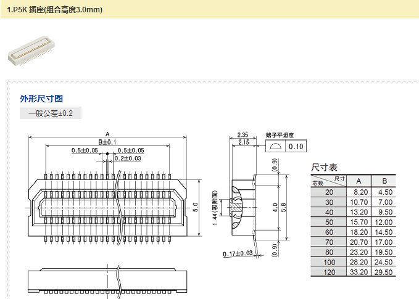The height and width of the screenshot is (299, 419).
Task: Click the flatness symbol next to 0.10
Action: [276, 146]
